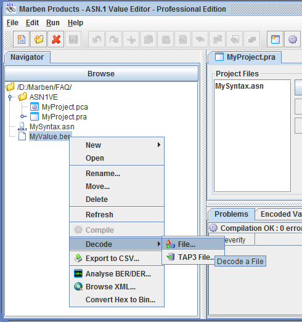Open the Help menu
Viewport: 302px width, 322px height.
(x=75, y=23)
